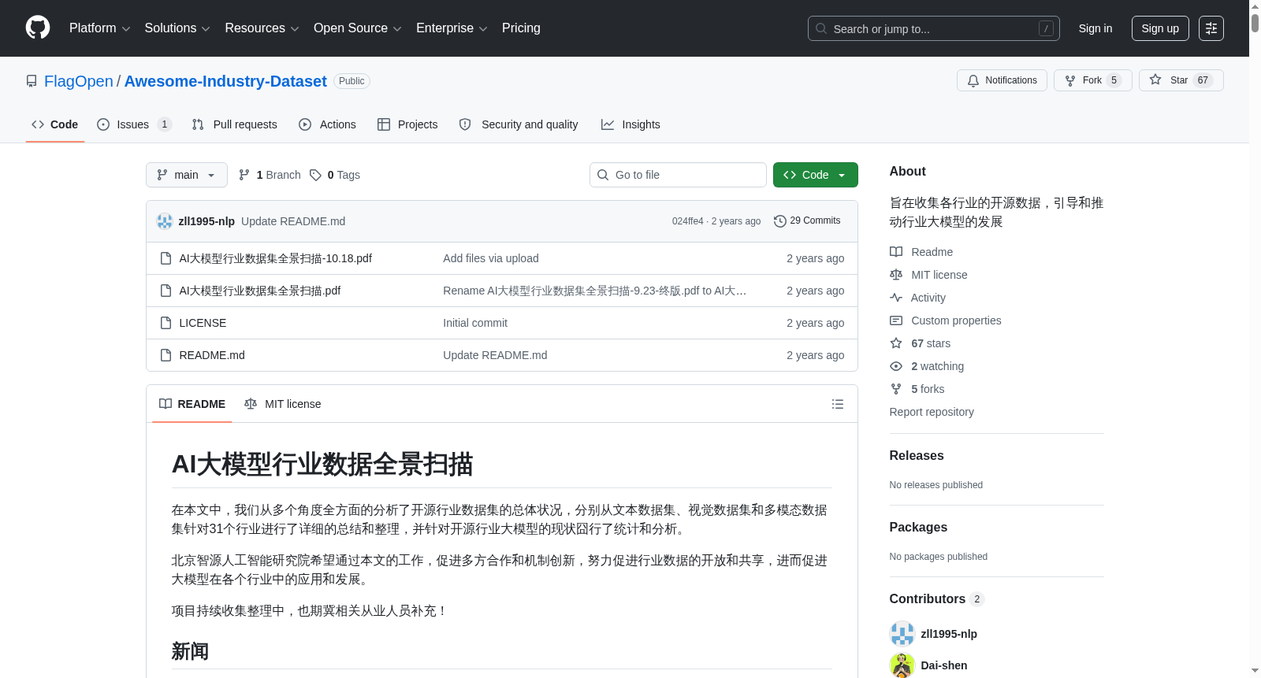
Task: Open contributor zll1995-nlp profile
Action: pos(949,634)
